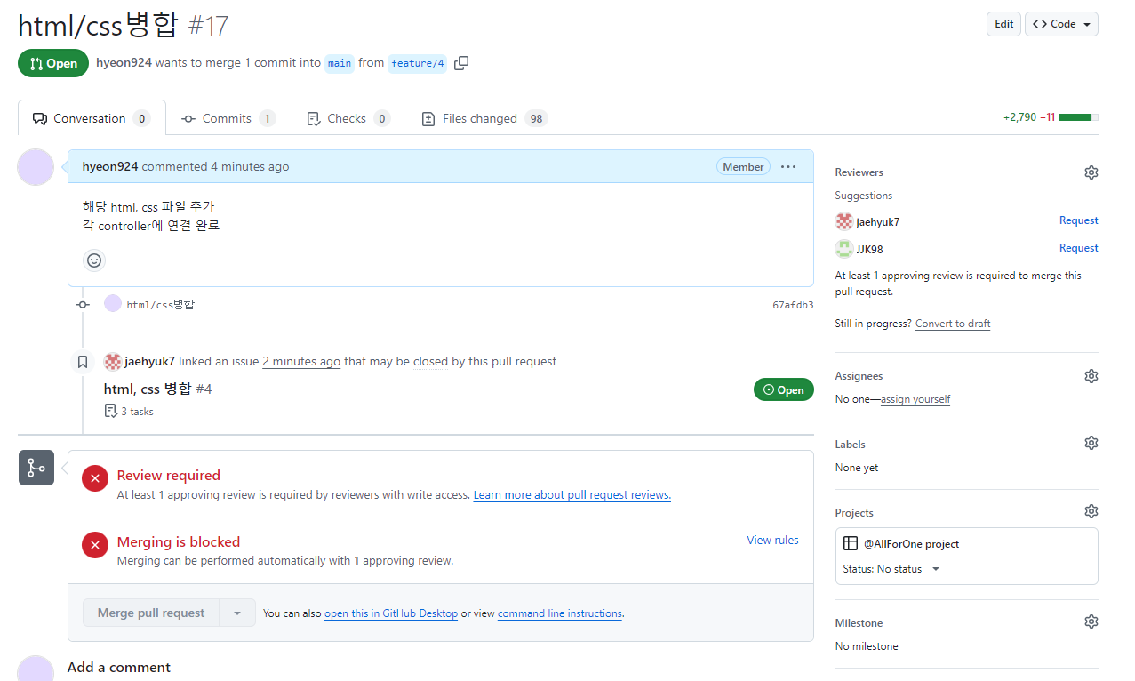The height and width of the screenshot is (681, 1135).
Task: Open the Status: No status dropdown
Action: (894, 568)
